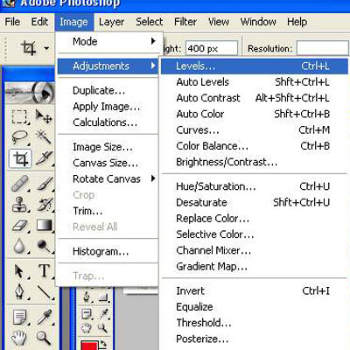Select the Dodge tool

point(44,246)
